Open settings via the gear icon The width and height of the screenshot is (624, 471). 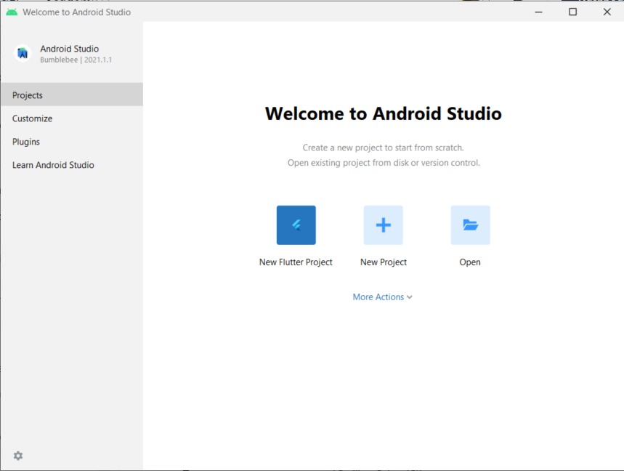(x=18, y=456)
